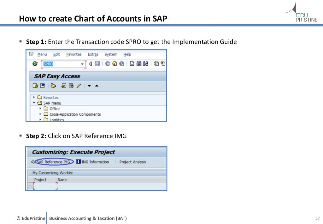Expand the Office folder node
The width and height of the screenshot is (323, 224).
[x=40, y=108]
